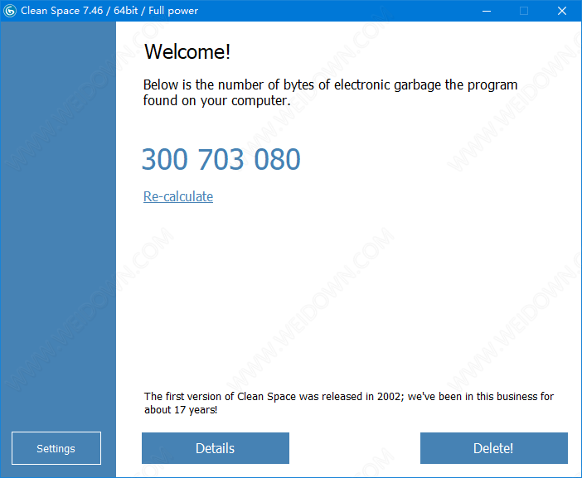Click the Clean Space logo icon

pyautogui.click(x=10, y=11)
